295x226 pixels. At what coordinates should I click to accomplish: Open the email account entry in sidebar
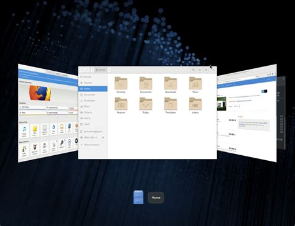pos(93,132)
